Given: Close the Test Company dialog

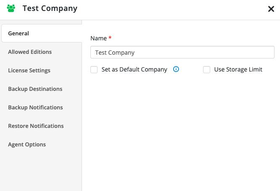Looking at the screenshot, I should [x=271, y=9].
